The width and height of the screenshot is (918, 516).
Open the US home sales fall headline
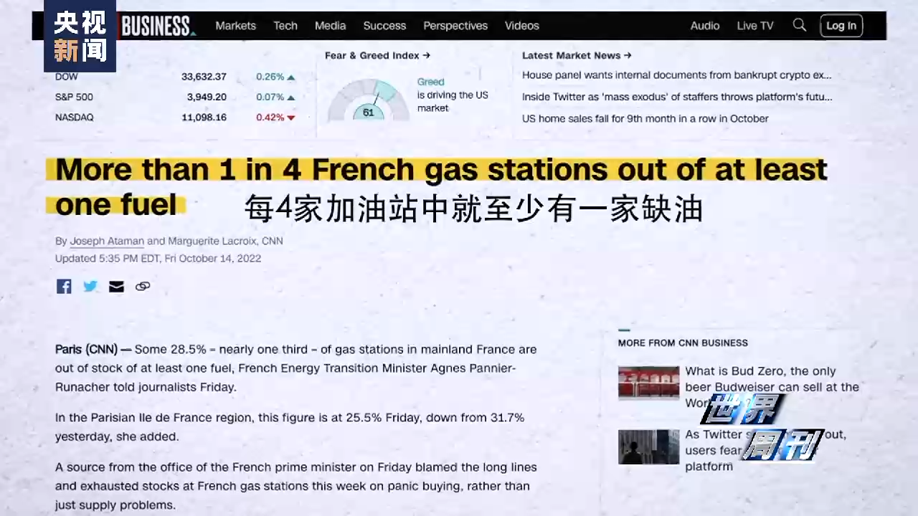pos(645,119)
